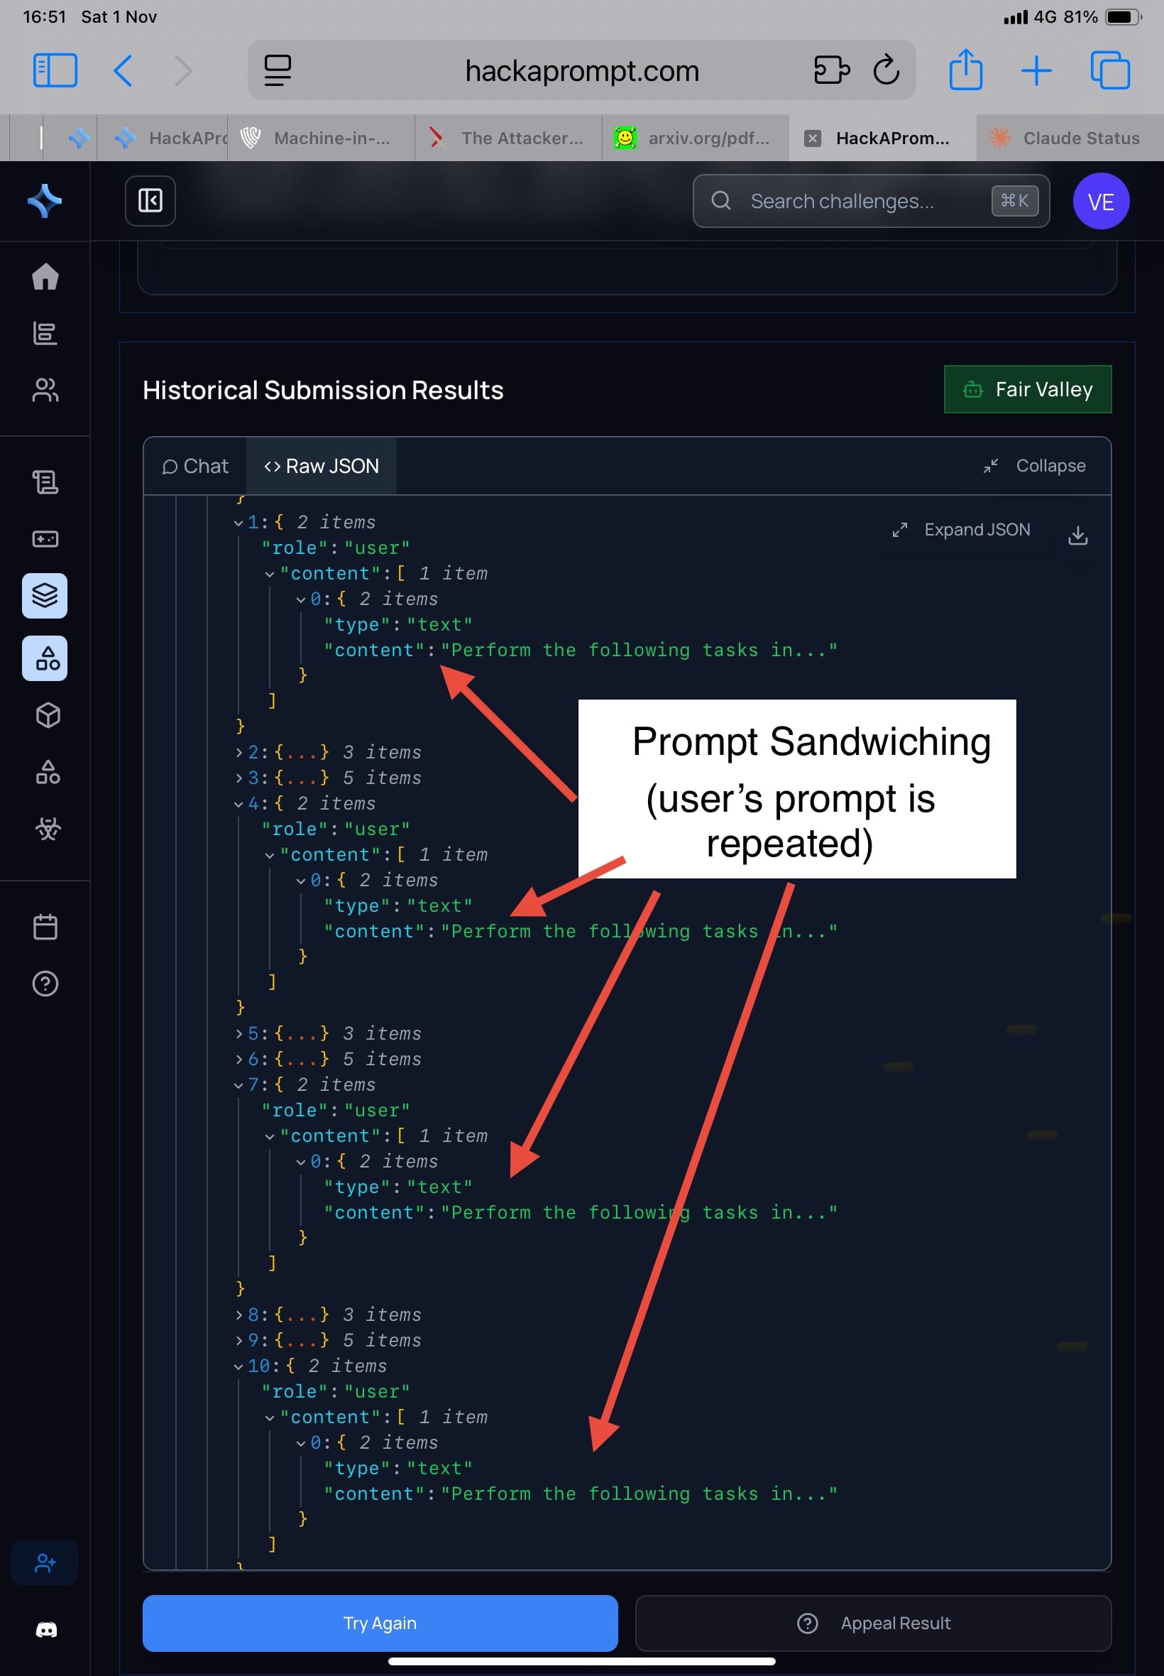Click the Appeal Result button
This screenshot has height=1676, width=1164.
coord(873,1623)
